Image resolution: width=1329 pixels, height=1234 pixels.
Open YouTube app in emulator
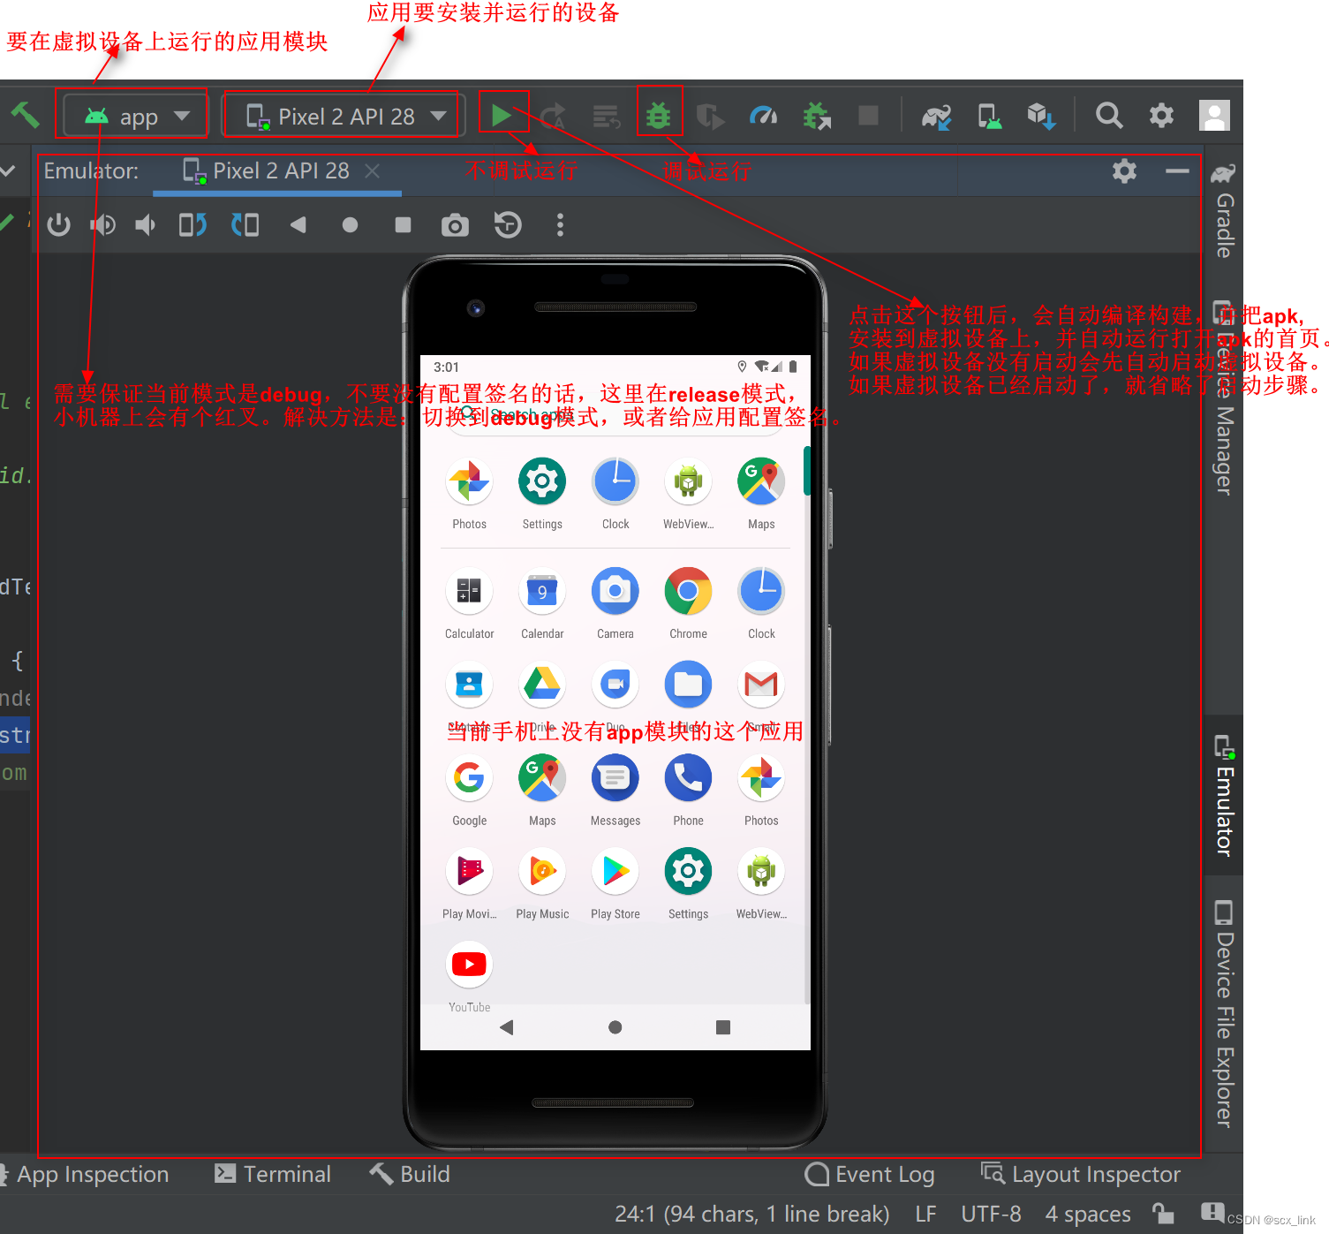pyautogui.click(x=469, y=976)
